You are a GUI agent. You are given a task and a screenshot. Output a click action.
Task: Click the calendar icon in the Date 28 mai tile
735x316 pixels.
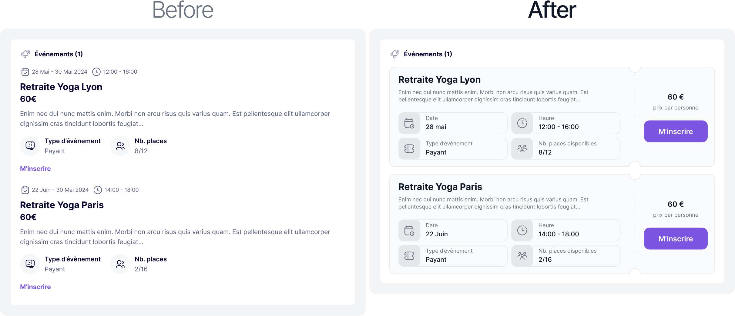click(409, 123)
